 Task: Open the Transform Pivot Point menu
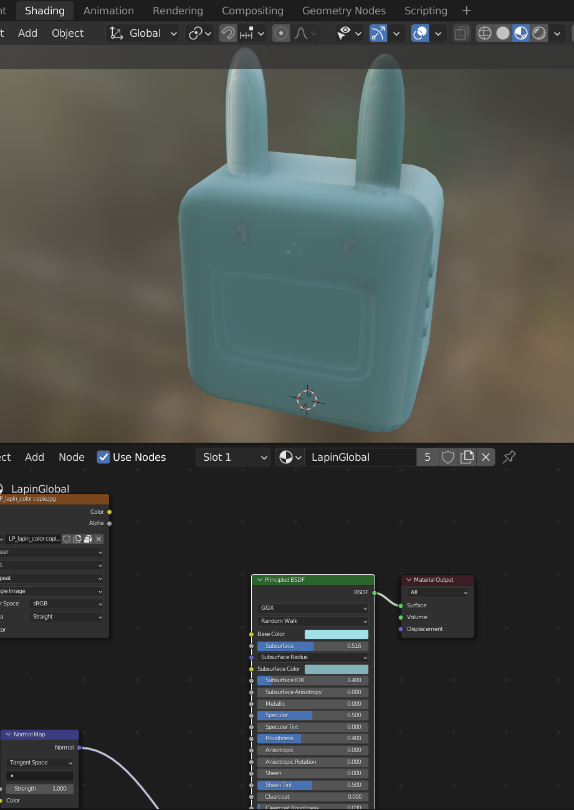pyautogui.click(x=199, y=33)
